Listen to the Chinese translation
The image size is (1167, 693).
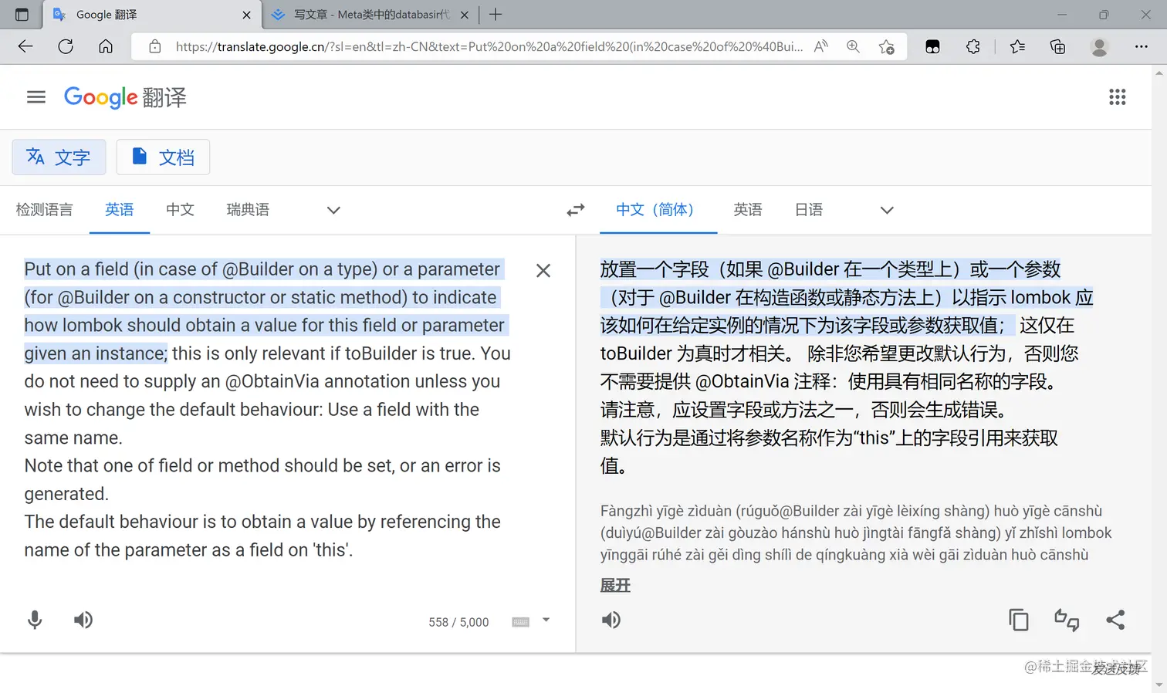point(611,620)
